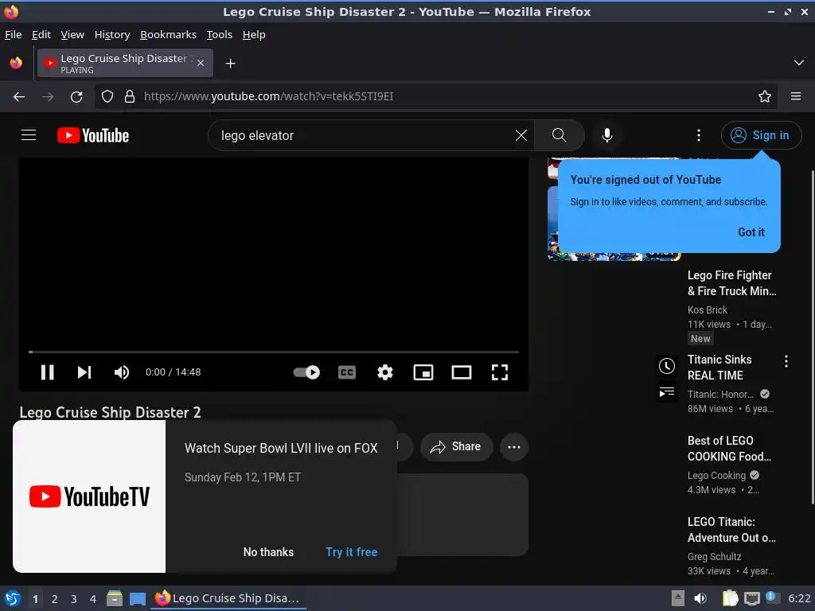
Task: Open video settings gear
Action: (x=385, y=372)
